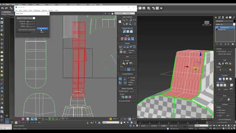
Task: Select the Select and Link tool
Action: (11, 8)
